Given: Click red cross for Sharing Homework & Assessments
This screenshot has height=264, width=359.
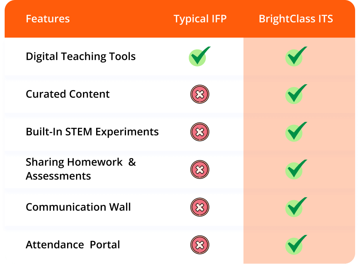Looking at the screenshot, I should [200, 170].
